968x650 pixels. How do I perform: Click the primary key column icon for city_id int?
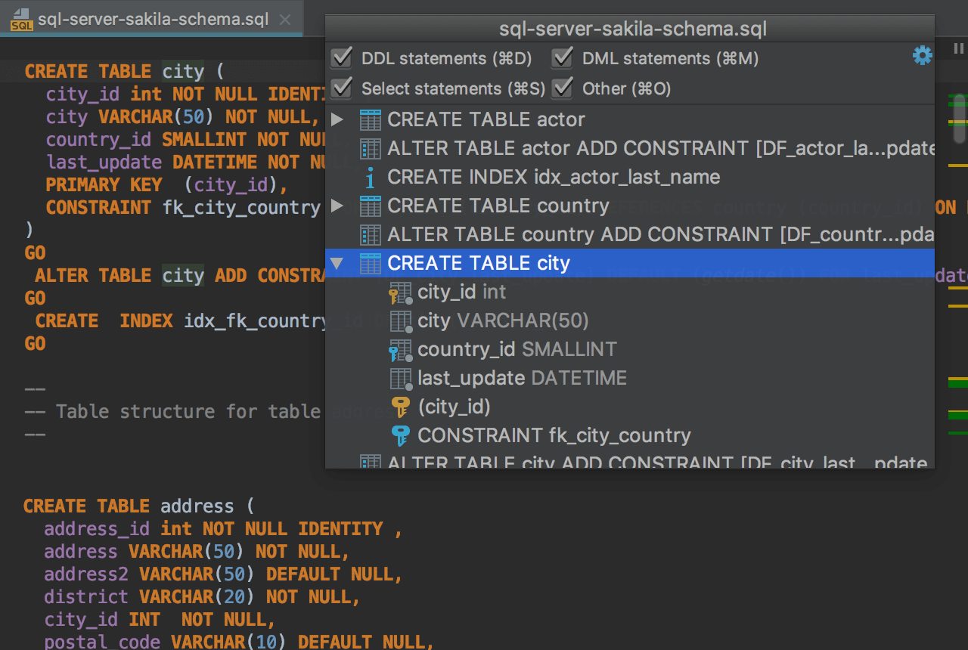coord(400,292)
